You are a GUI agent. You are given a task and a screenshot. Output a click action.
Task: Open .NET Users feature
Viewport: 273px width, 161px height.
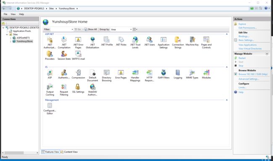click(150, 41)
